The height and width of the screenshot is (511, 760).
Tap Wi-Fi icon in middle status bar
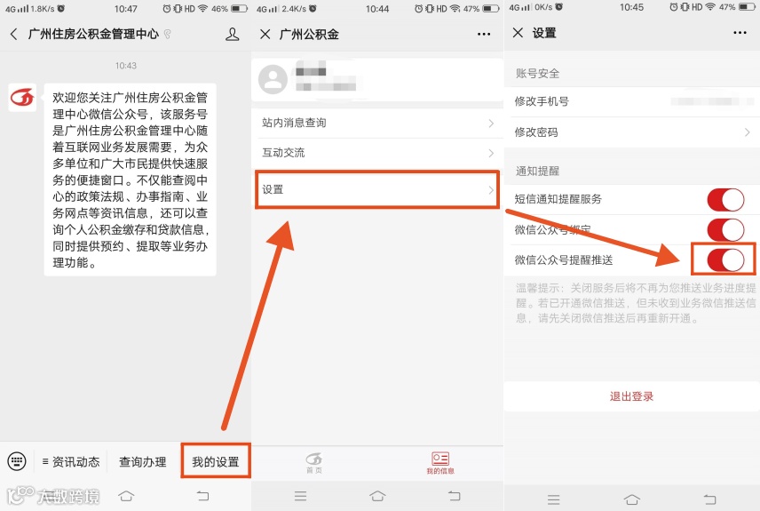point(455,9)
